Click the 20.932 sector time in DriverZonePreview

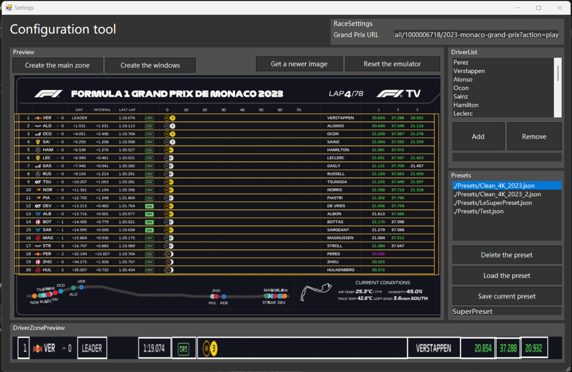click(x=534, y=348)
